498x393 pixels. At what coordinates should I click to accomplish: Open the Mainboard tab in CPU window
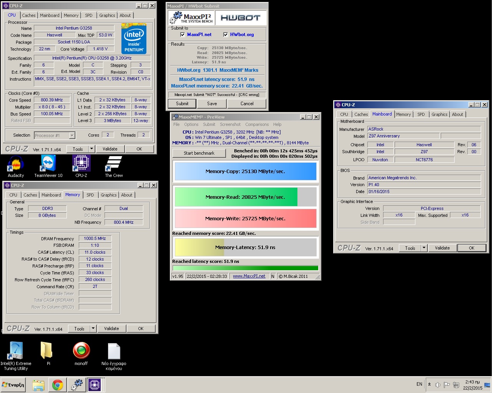coord(50,15)
